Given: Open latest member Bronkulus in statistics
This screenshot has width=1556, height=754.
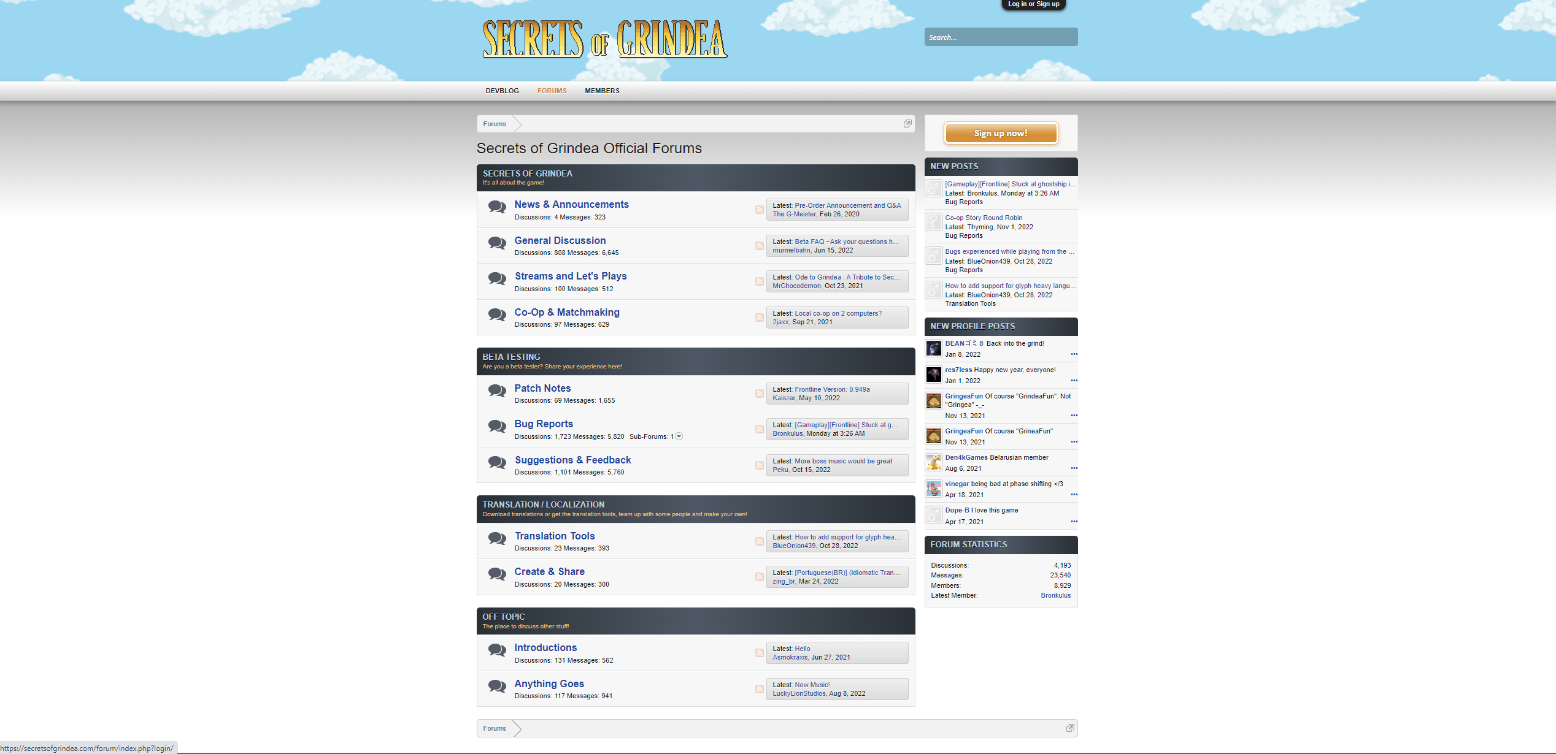Looking at the screenshot, I should tap(1055, 595).
